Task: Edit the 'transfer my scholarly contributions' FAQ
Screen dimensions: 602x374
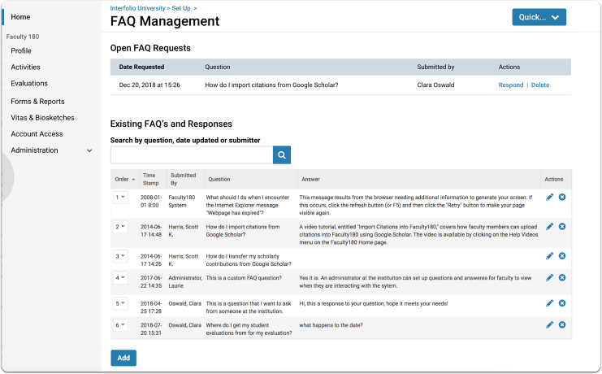Action: [x=549, y=256]
